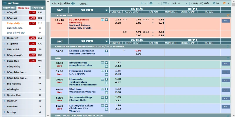Favorite the Sacramento Kings vs Chicago Bulls match
235x117 pixels.
click(106, 97)
